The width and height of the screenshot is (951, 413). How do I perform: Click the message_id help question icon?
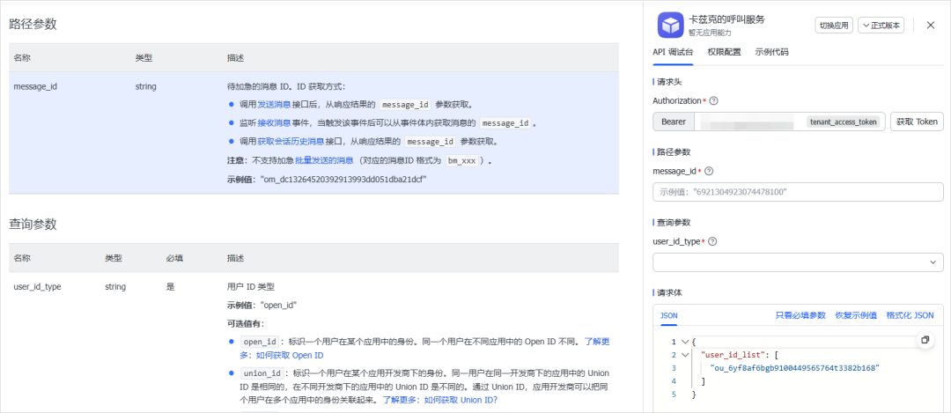709,171
